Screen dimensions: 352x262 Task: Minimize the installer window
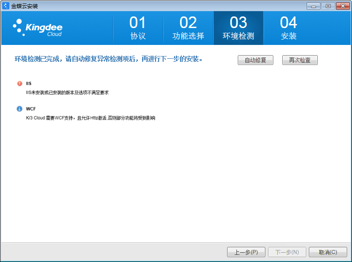[x=314, y=6]
